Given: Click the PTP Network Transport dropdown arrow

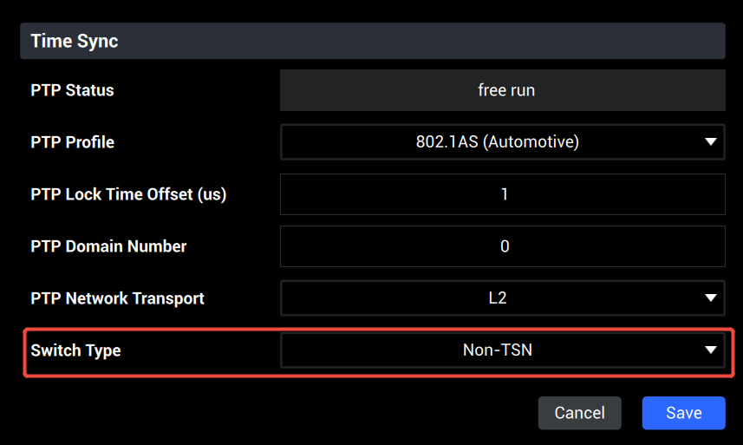Looking at the screenshot, I should click(710, 298).
